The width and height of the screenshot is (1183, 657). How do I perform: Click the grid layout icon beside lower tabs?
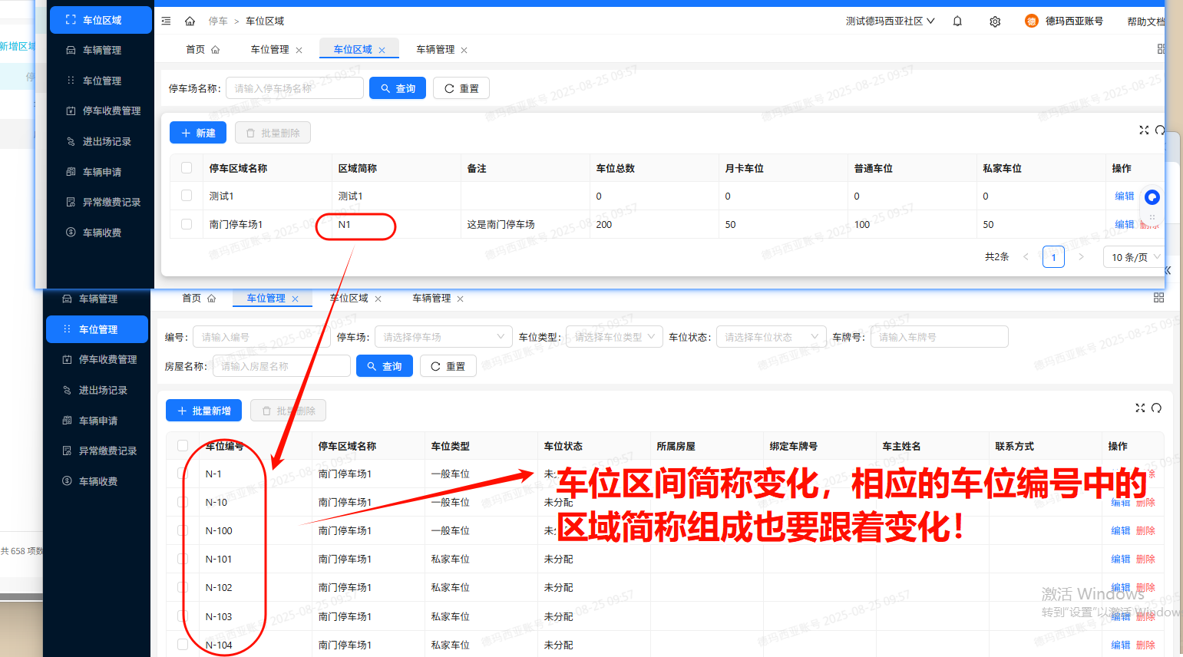1158,298
